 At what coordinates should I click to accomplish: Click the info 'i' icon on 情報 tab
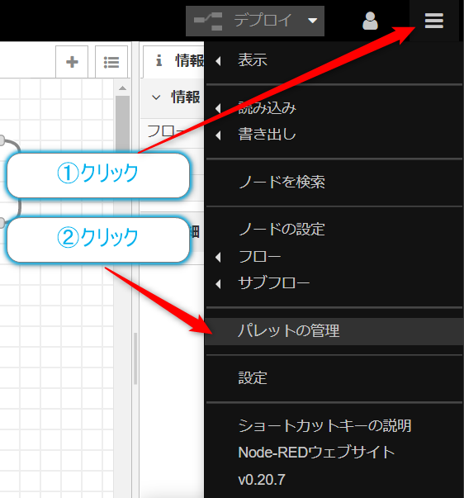click(x=159, y=60)
